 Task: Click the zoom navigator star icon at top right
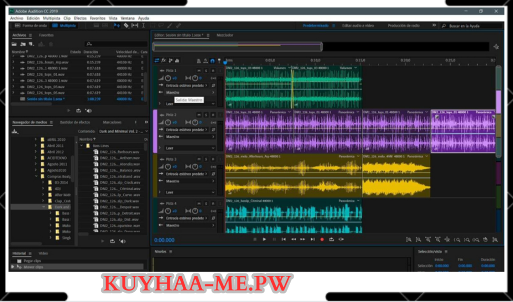pos(496,47)
